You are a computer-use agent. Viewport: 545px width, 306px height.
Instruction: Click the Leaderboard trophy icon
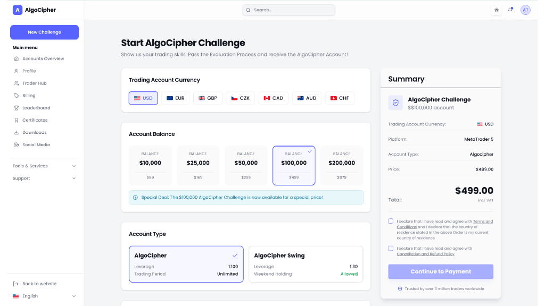click(x=16, y=108)
